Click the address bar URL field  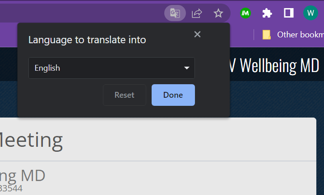click(x=81, y=13)
